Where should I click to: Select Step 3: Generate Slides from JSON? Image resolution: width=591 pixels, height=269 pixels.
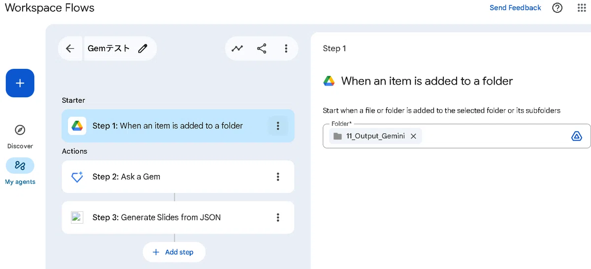click(x=178, y=217)
